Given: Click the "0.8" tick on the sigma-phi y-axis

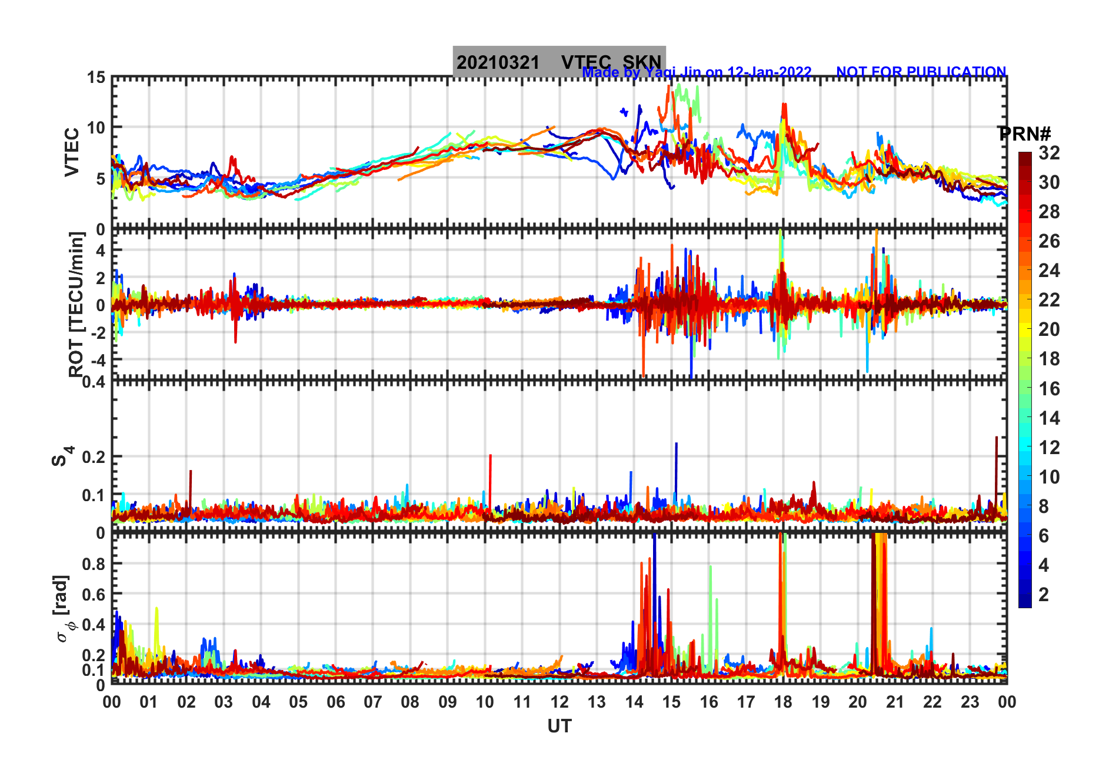Looking at the screenshot, I should 93,564.
